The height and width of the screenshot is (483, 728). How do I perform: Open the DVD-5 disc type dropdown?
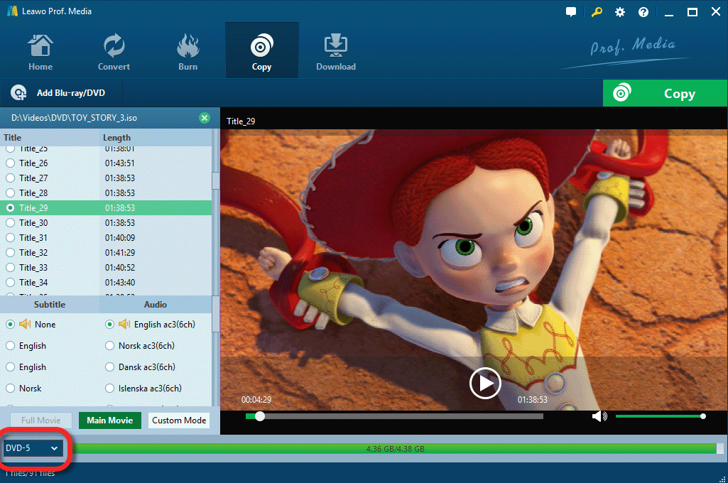coord(33,448)
